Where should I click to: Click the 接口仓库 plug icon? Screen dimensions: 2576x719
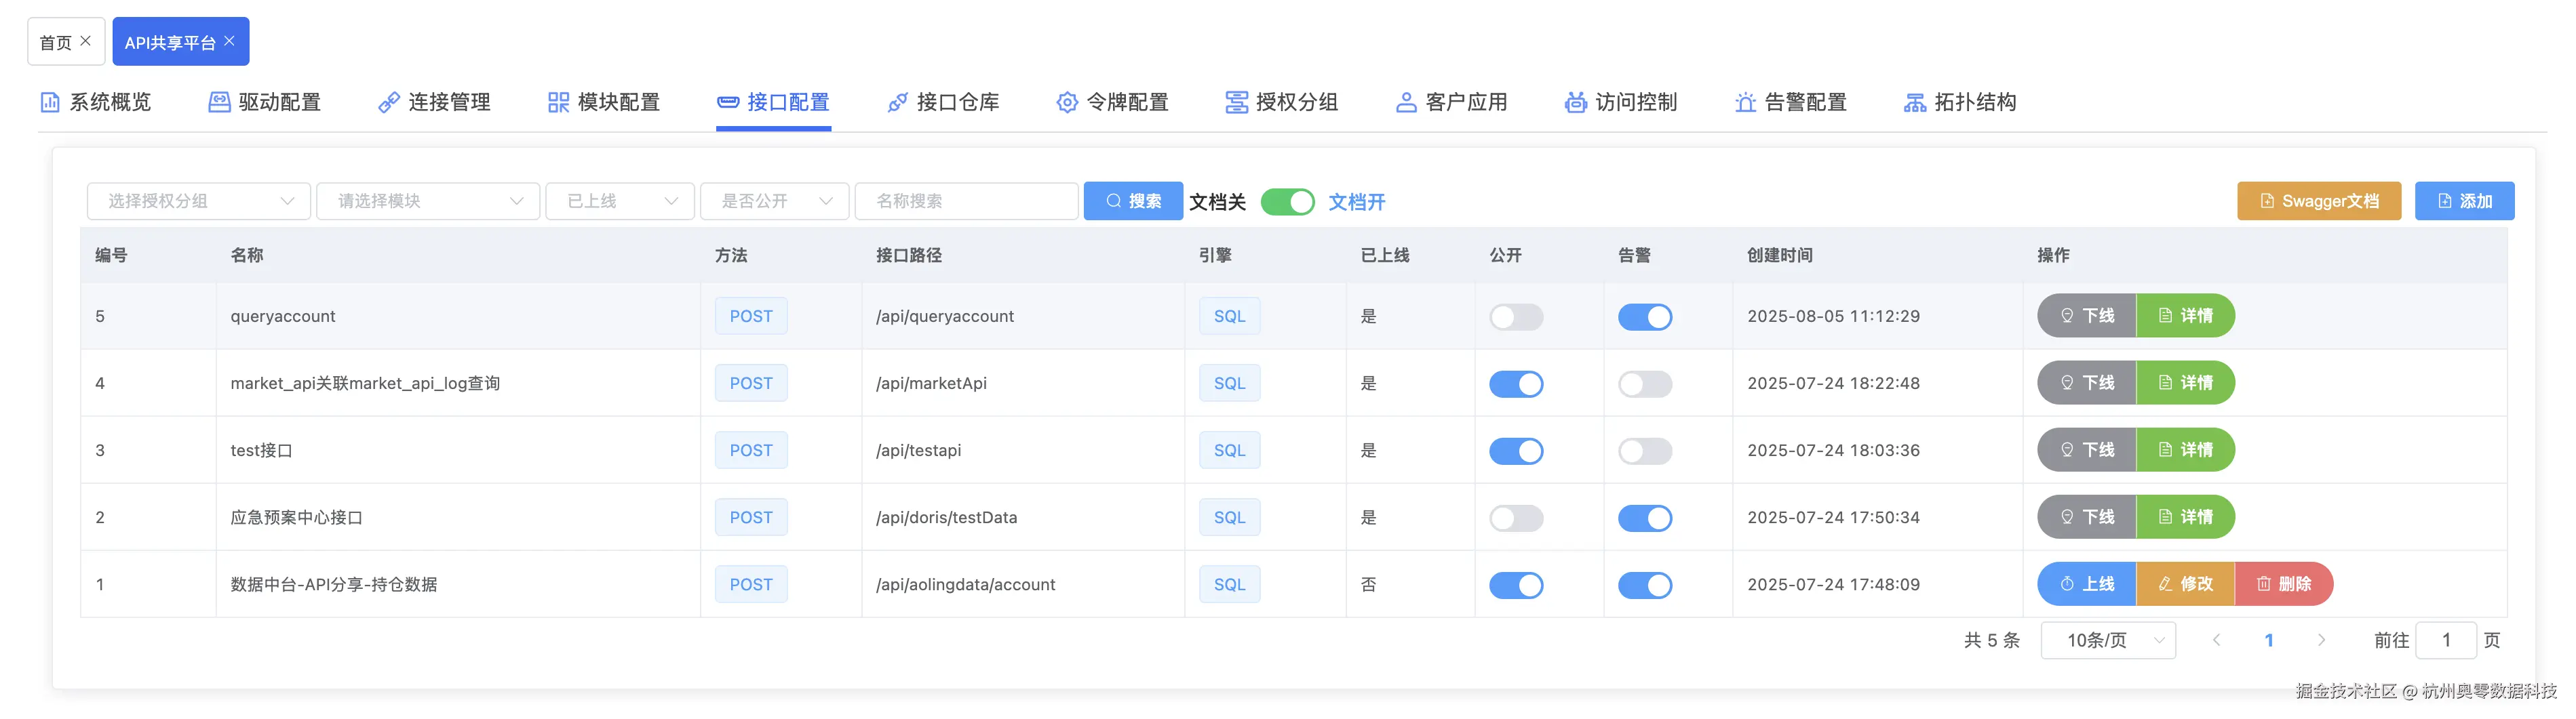[898, 102]
